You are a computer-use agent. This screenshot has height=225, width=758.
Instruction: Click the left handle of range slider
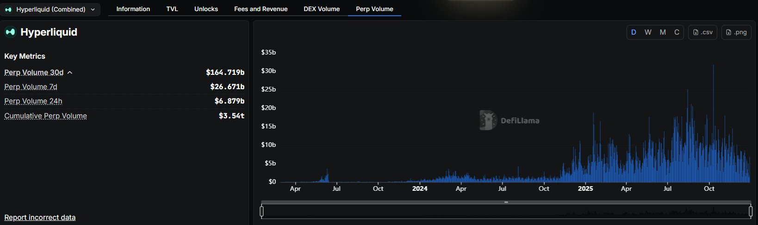261,211
